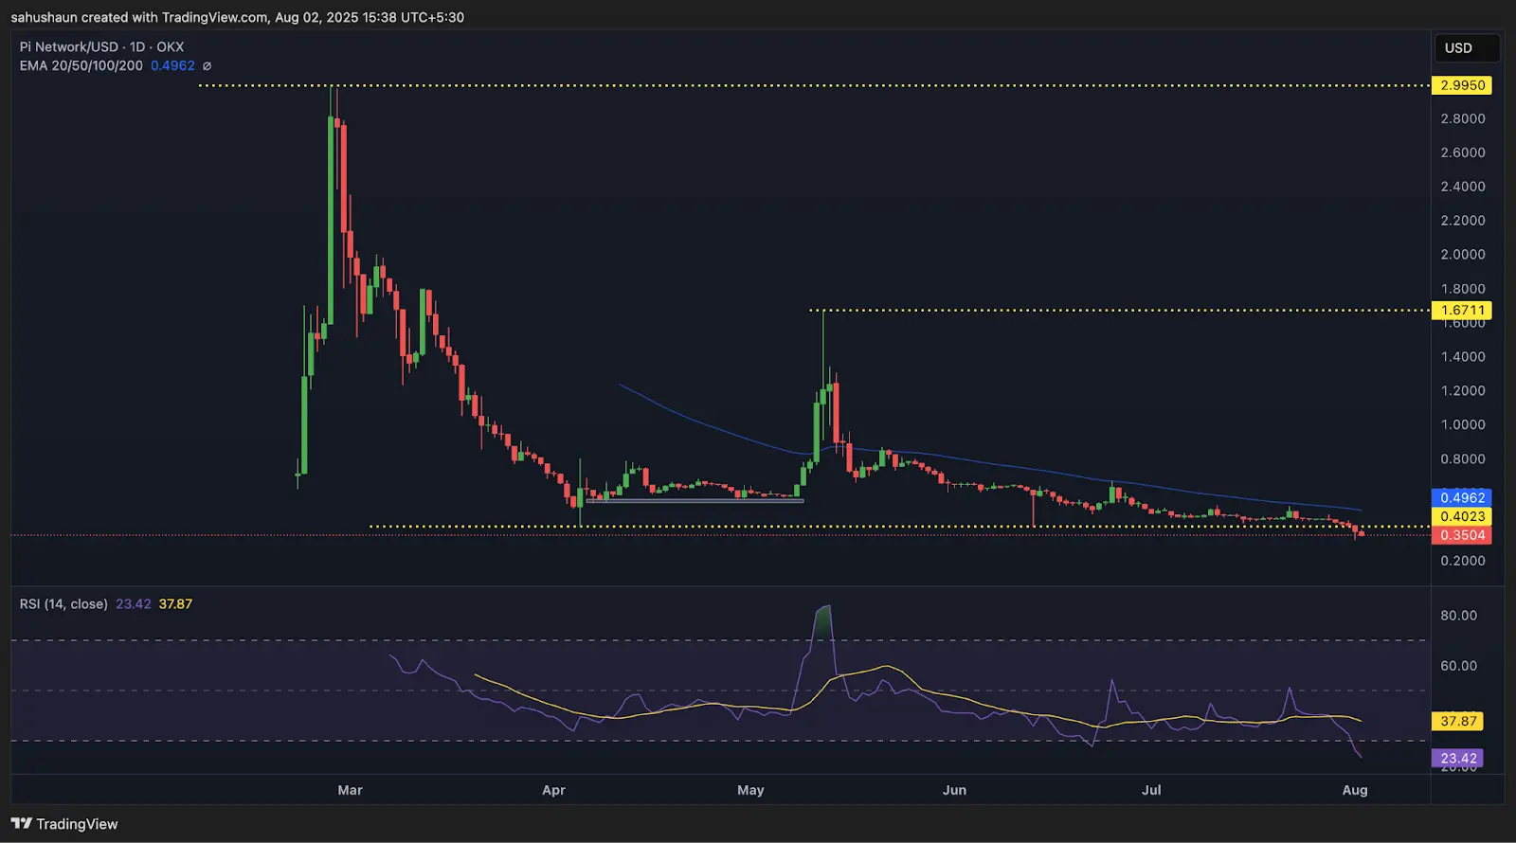Click the 1.6711 yellow price label
This screenshot has width=1516, height=843.
[1462, 310]
